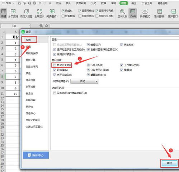The height and width of the screenshot is (172, 179).
Task: Uncheck 网格线(G) in window options
Action: point(55,70)
